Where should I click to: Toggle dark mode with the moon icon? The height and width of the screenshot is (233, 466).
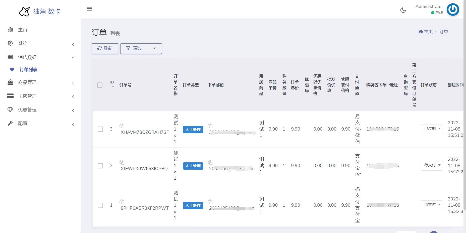(x=403, y=10)
